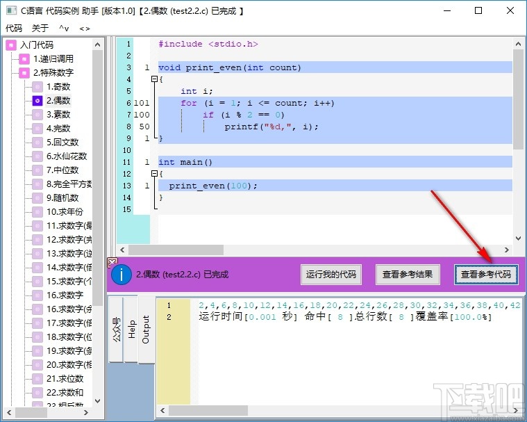527x422 pixels.
Task: Click code editor horizontal scroll left arrow
Action: pos(122,250)
